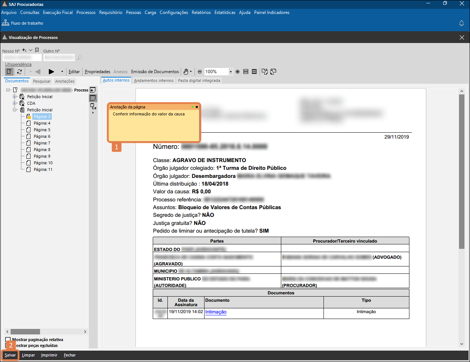470x362 pixels.
Task: Collapse the second Petição Inicial node
Action: tap(15, 110)
